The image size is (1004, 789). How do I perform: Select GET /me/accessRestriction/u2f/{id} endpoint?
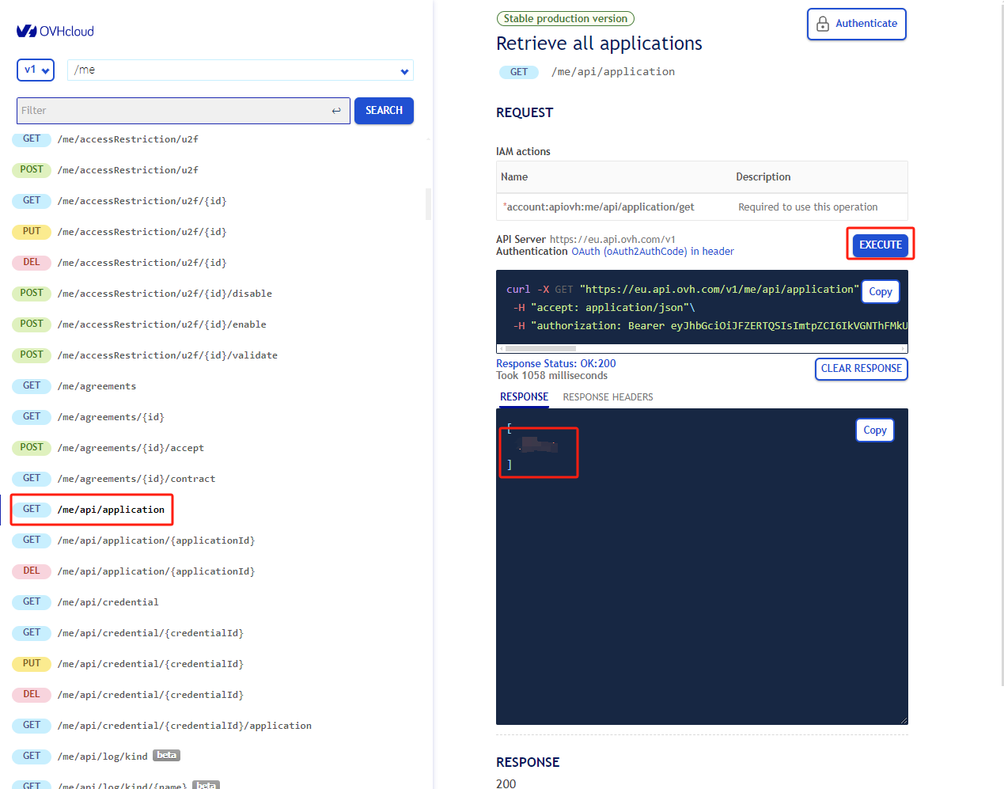(x=119, y=201)
